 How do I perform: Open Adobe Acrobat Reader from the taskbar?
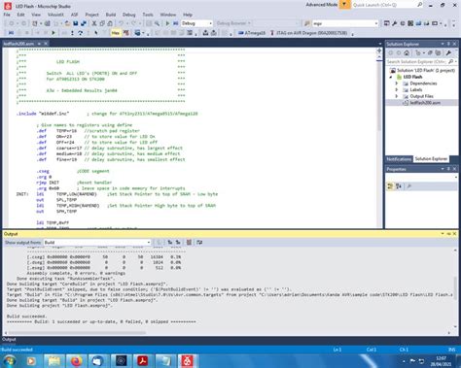point(143,361)
